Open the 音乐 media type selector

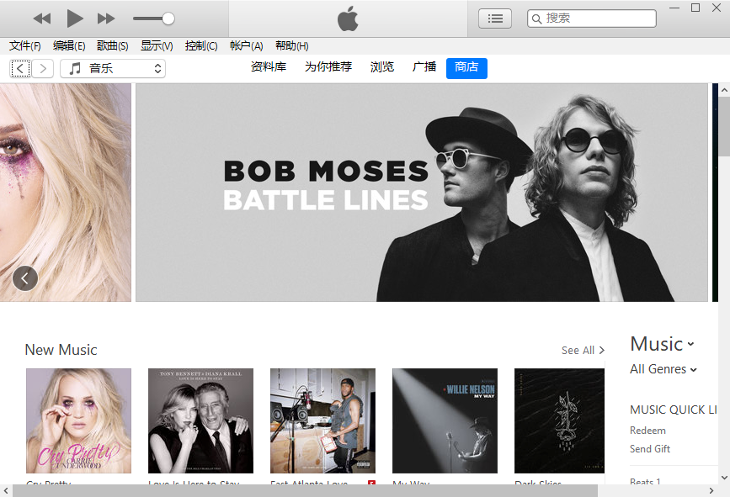click(114, 68)
